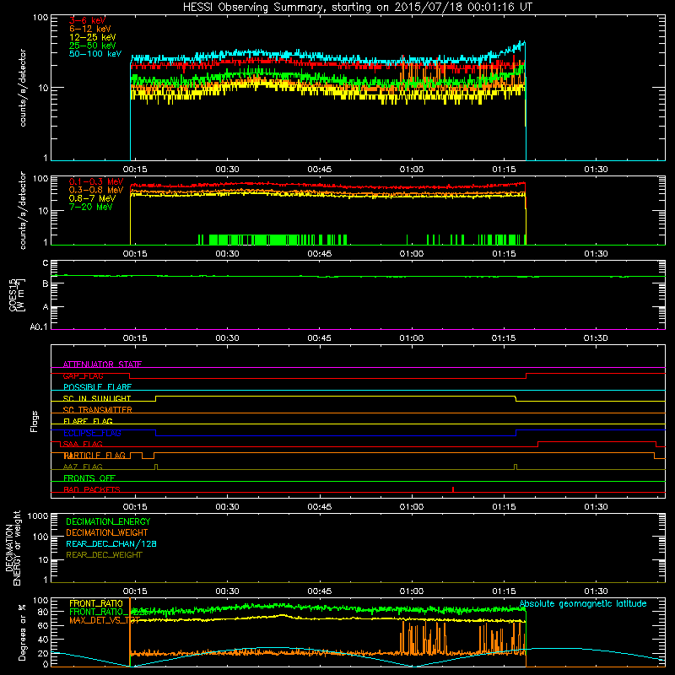Pick the cyan 50-100 keV legend label
Image resolution: width=675 pixels, height=675 pixels.
(x=95, y=54)
